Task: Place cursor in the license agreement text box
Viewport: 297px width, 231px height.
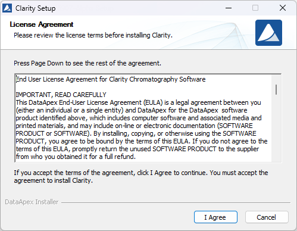Action: pos(143,118)
